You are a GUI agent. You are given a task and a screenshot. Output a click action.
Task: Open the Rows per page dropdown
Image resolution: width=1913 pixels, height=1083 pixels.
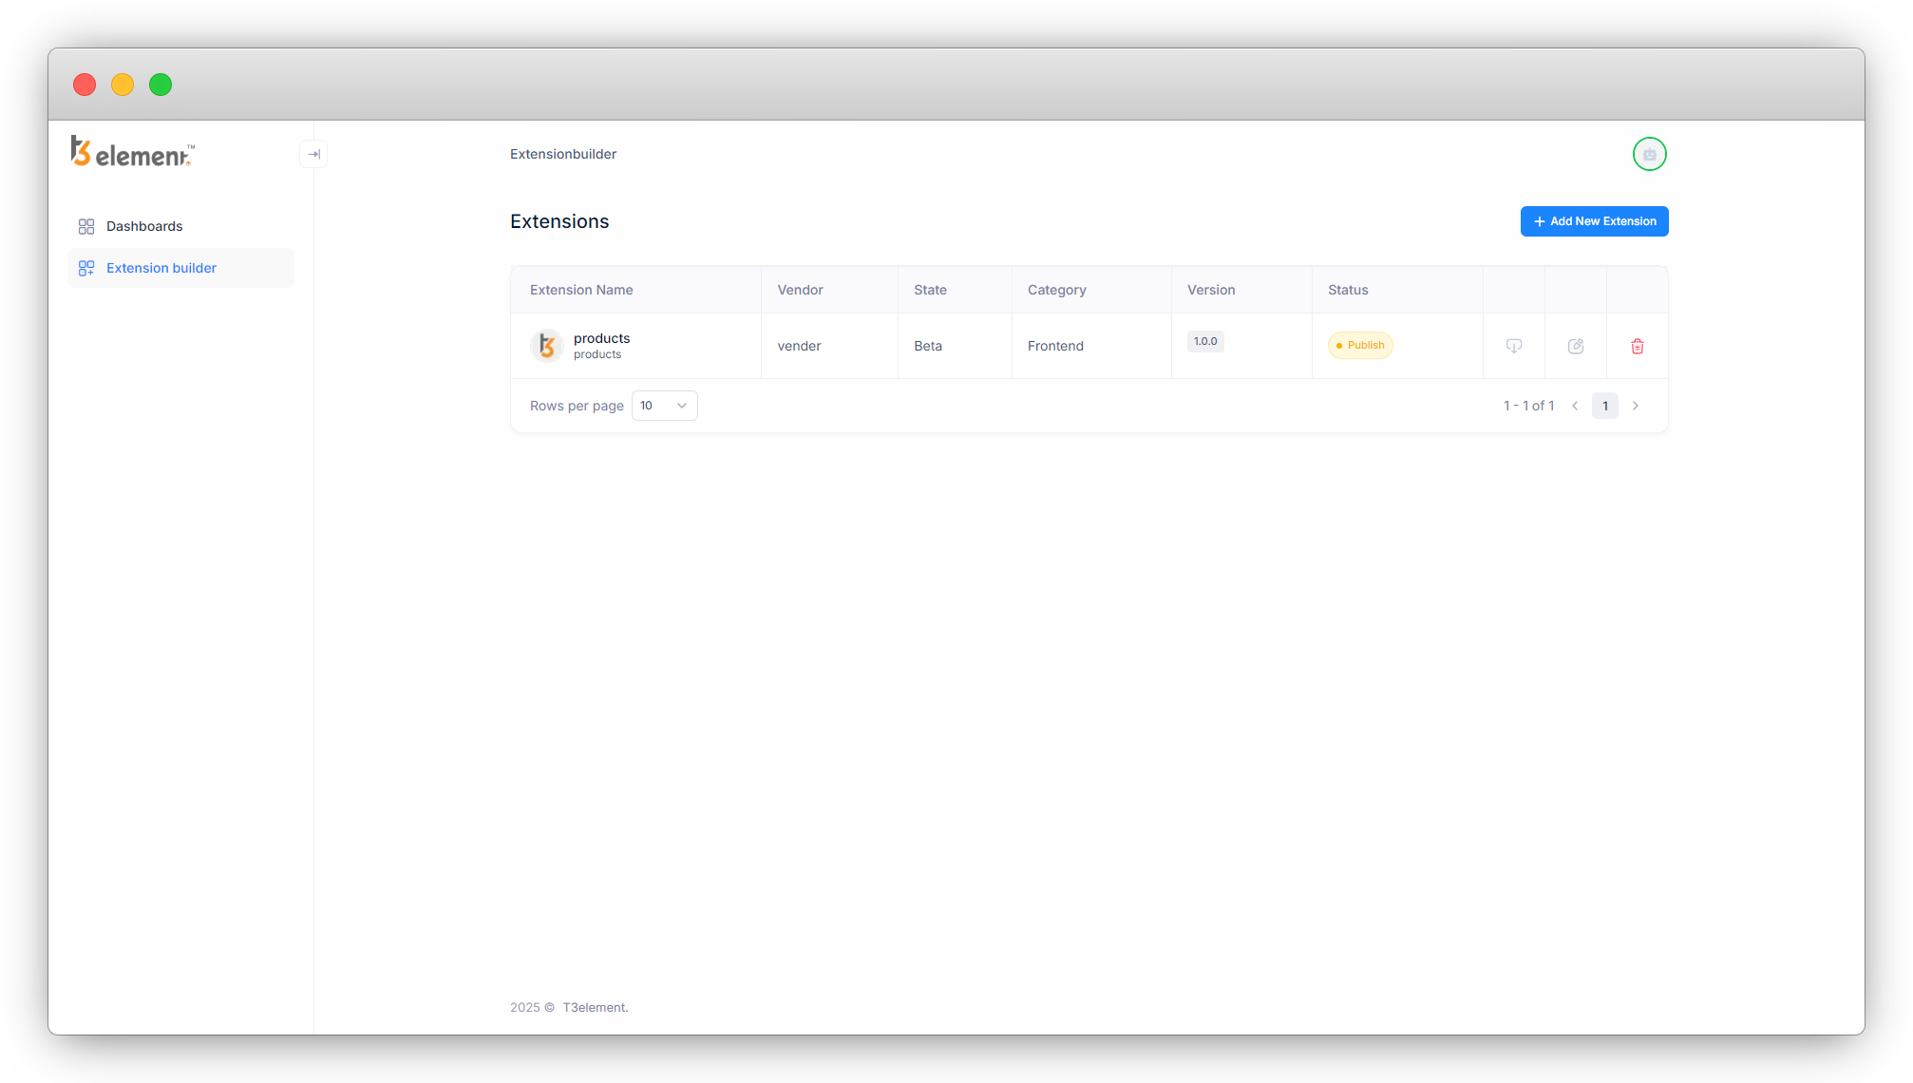coord(664,406)
